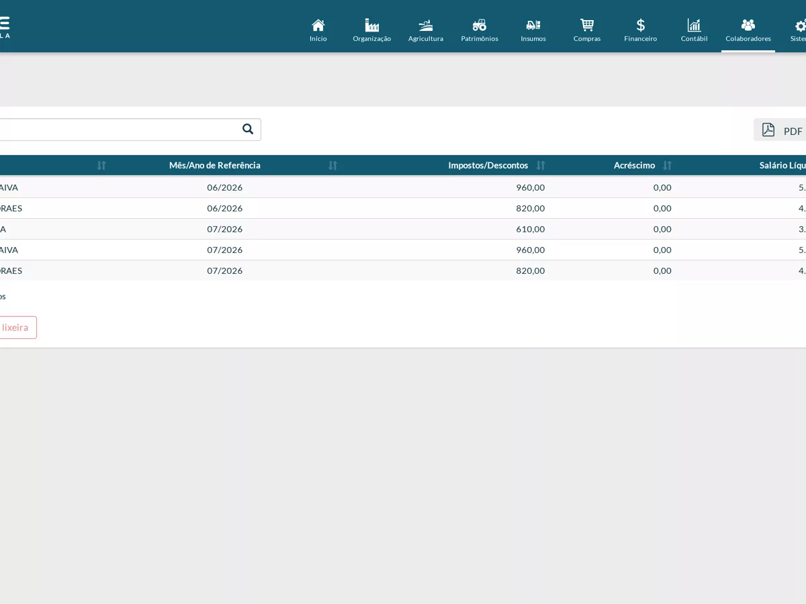Open the Agricultura field icon menu
The width and height of the screenshot is (806, 604).
coord(426,26)
